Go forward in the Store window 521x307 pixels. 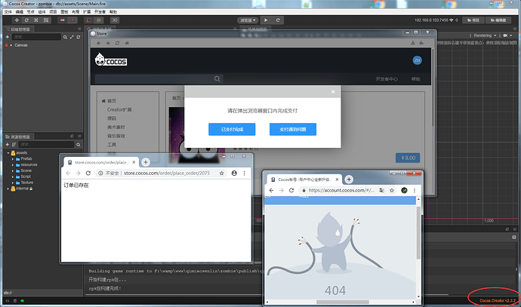108,43
